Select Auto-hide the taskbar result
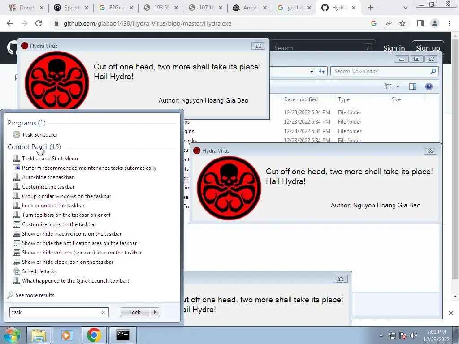This screenshot has width=459, height=344. [43, 177]
